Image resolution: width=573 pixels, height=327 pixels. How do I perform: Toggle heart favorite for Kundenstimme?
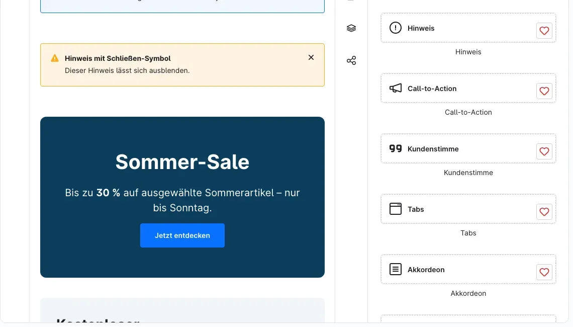544,151
